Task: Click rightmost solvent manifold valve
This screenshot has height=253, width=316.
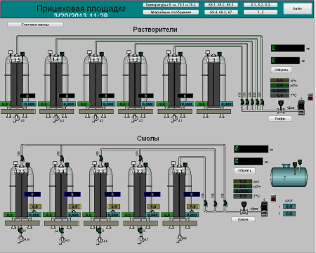Action: coord(262,102)
